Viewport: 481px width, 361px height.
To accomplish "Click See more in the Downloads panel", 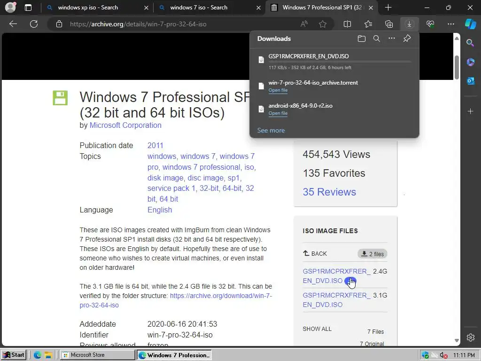I will [271, 131].
